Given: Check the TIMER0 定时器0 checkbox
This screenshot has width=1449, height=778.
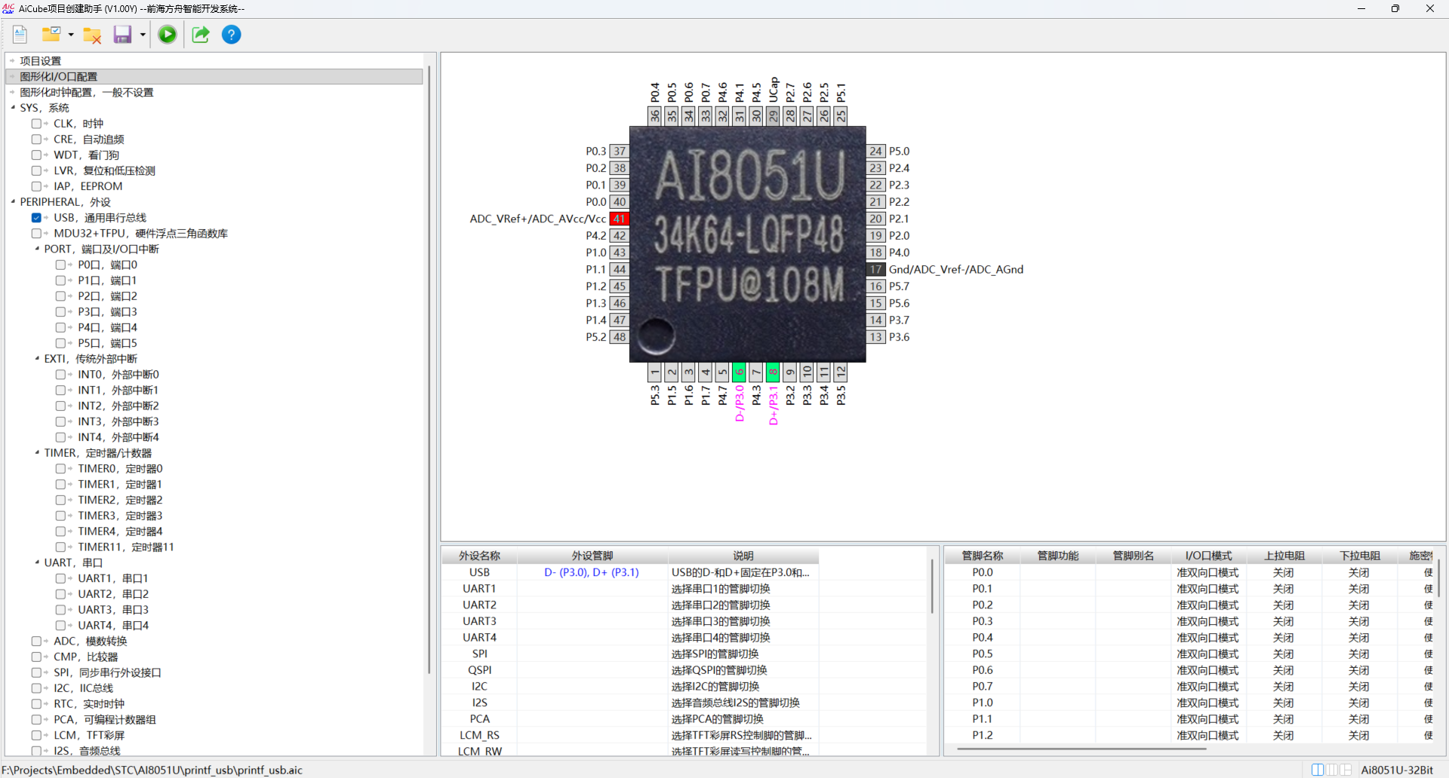Looking at the screenshot, I should [60, 469].
